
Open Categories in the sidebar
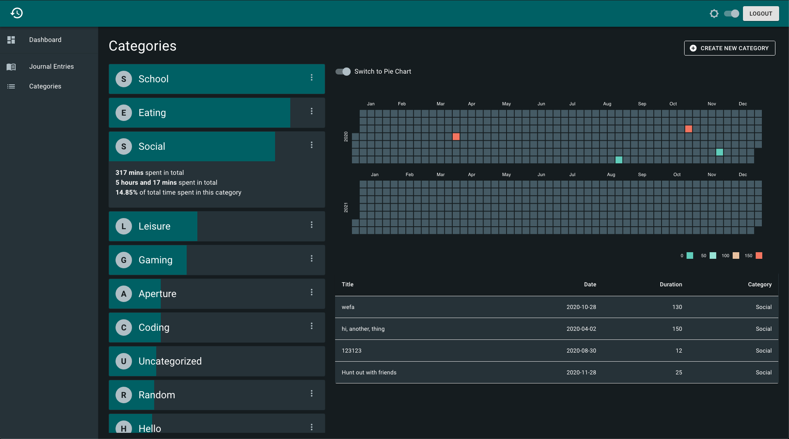tap(45, 86)
